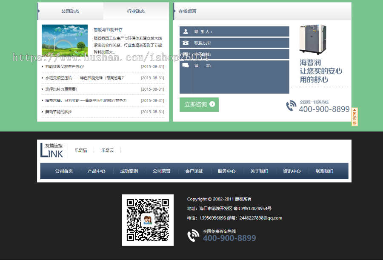Click the ICP number 粤ICP备12028954号
Screen dimensions: 383x260
pos(252,209)
